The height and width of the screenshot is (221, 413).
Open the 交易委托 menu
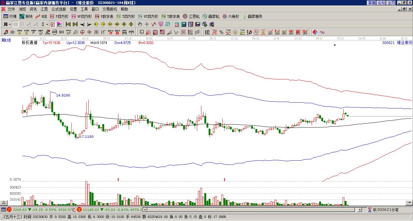110,9
